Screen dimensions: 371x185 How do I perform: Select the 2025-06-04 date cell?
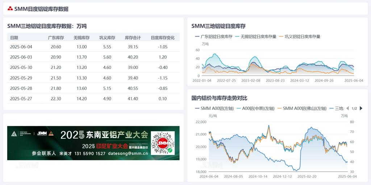tap(21, 47)
